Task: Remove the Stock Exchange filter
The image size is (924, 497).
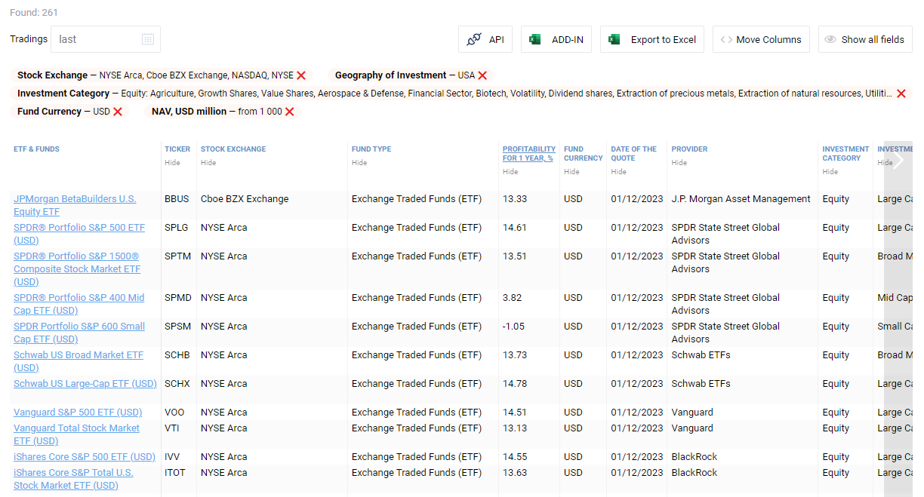Action: [x=301, y=75]
